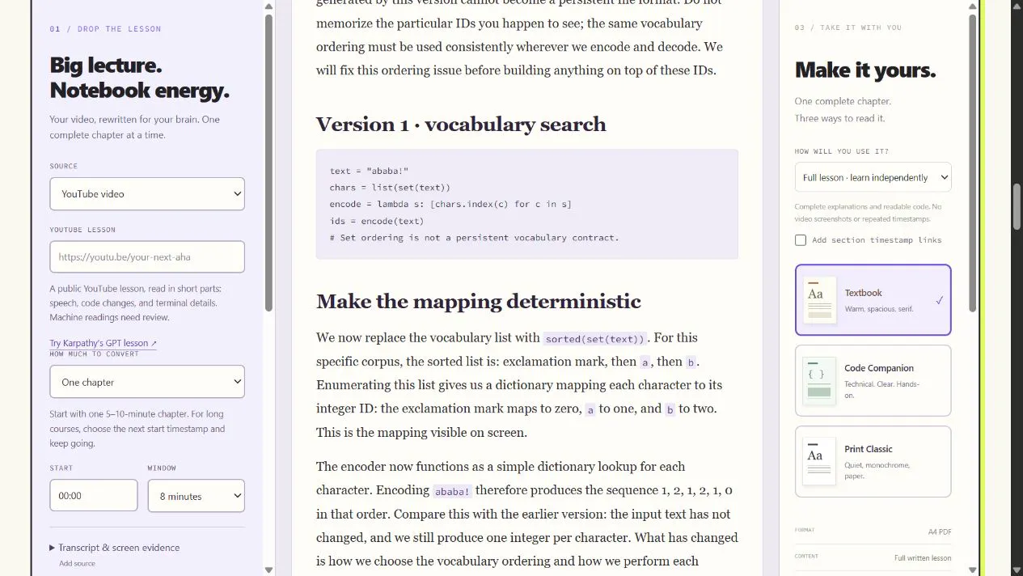Click the 'Full written lesson' content value
The image size is (1023, 576).
923,558
